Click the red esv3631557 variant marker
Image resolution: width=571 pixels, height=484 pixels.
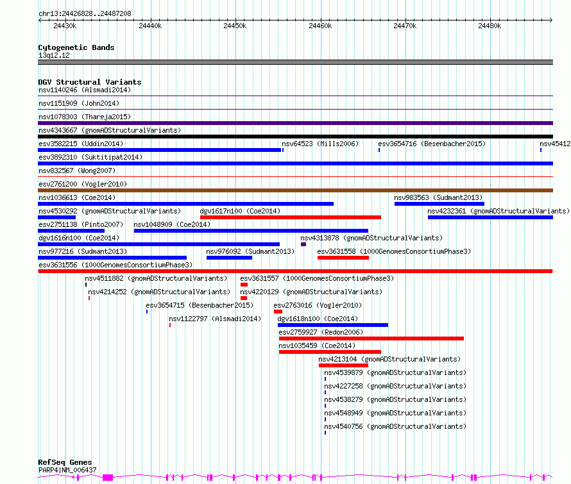(x=244, y=285)
